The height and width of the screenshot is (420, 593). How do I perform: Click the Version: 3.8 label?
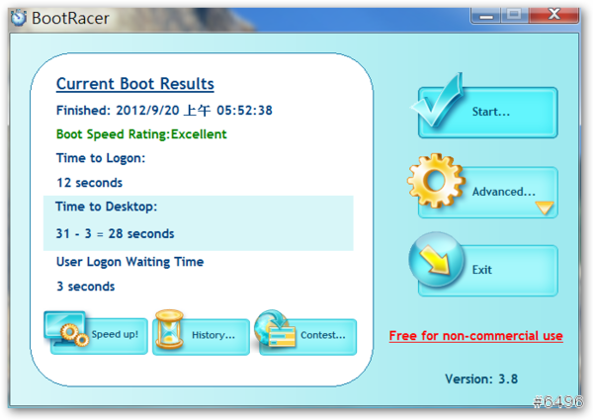[480, 378]
